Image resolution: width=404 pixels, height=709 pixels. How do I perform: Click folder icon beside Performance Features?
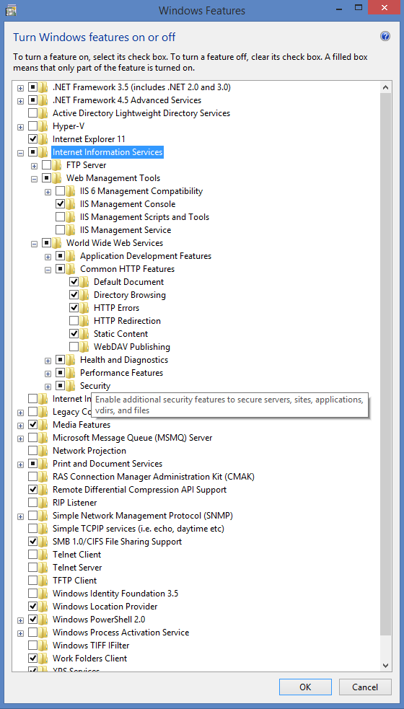pyautogui.click(x=71, y=373)
